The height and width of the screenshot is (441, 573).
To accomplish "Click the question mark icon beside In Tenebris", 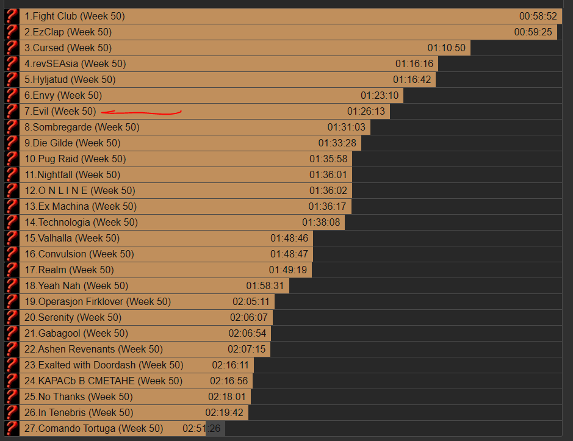I will tap(12, 412).
